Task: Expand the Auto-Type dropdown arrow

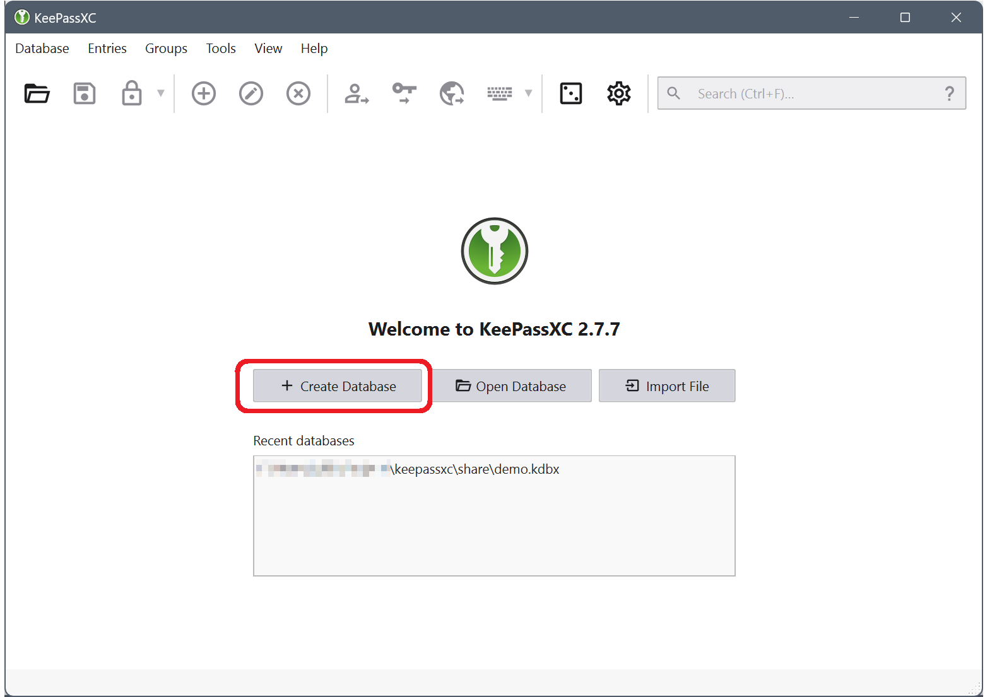Action: (529, 93)
